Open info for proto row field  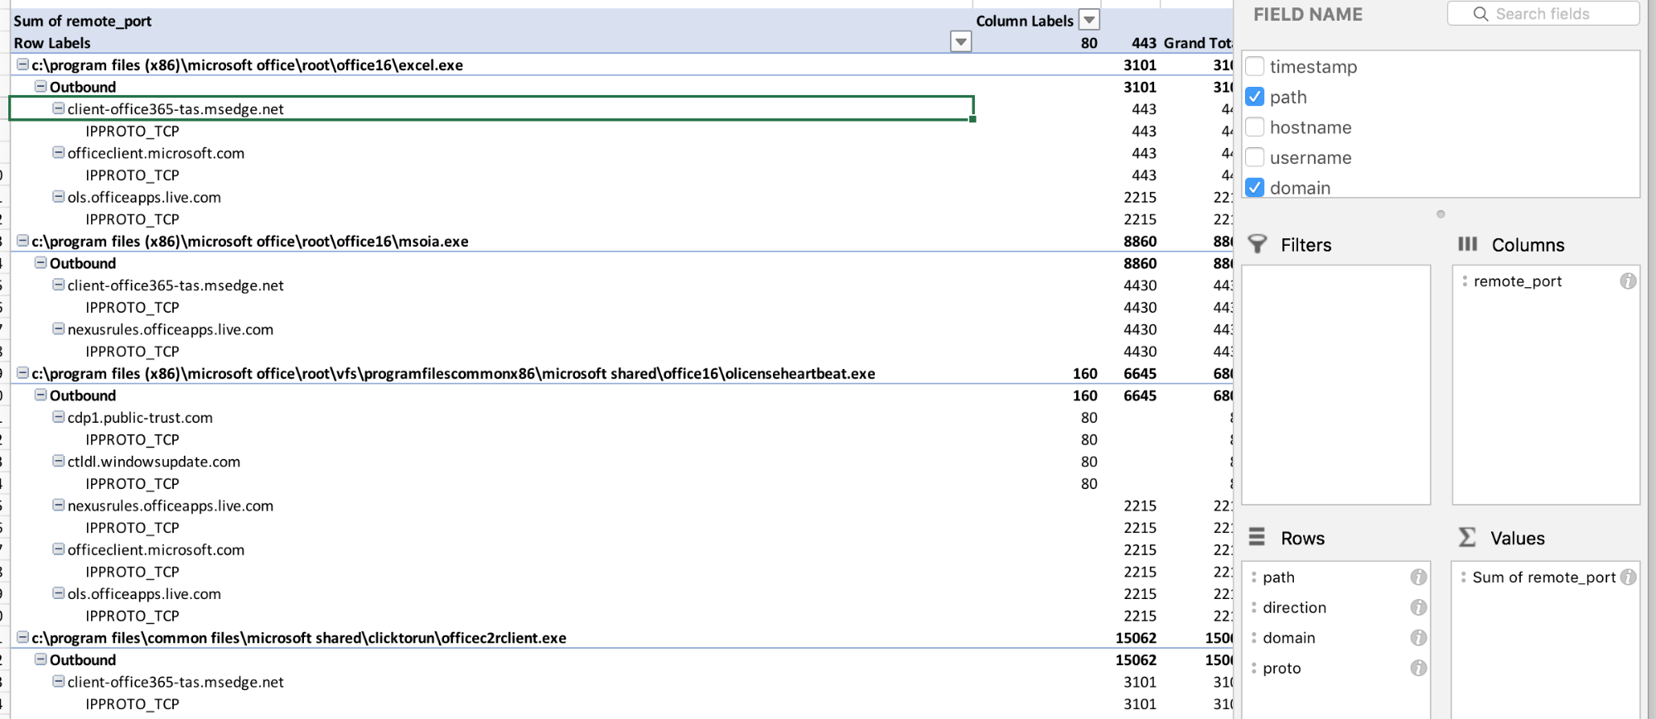click(x=1418, y=668)
